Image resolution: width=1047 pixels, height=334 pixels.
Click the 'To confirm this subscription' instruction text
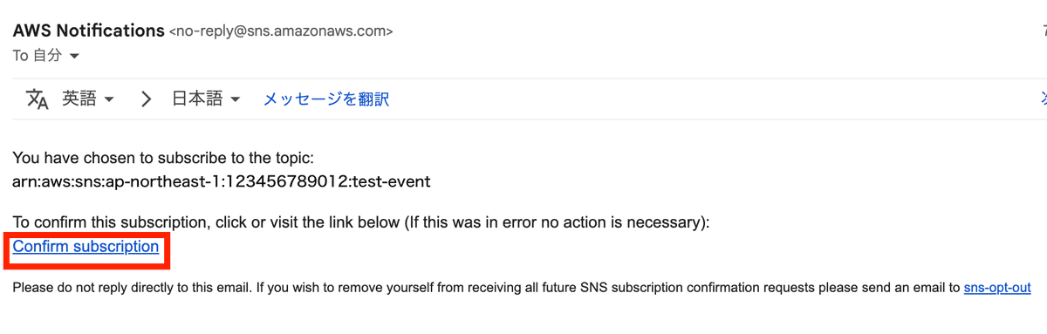361,223
